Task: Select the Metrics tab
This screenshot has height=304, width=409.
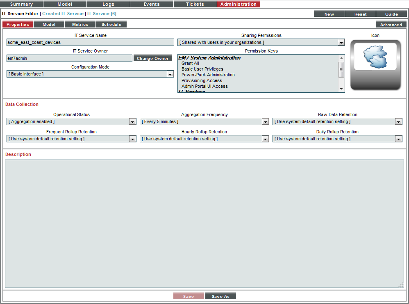Action: 80,24
